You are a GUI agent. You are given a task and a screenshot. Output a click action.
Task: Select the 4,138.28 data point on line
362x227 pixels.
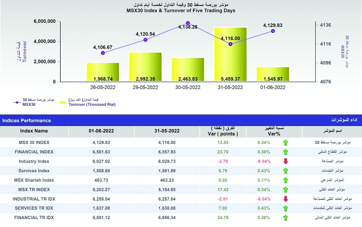pos(188,23)
